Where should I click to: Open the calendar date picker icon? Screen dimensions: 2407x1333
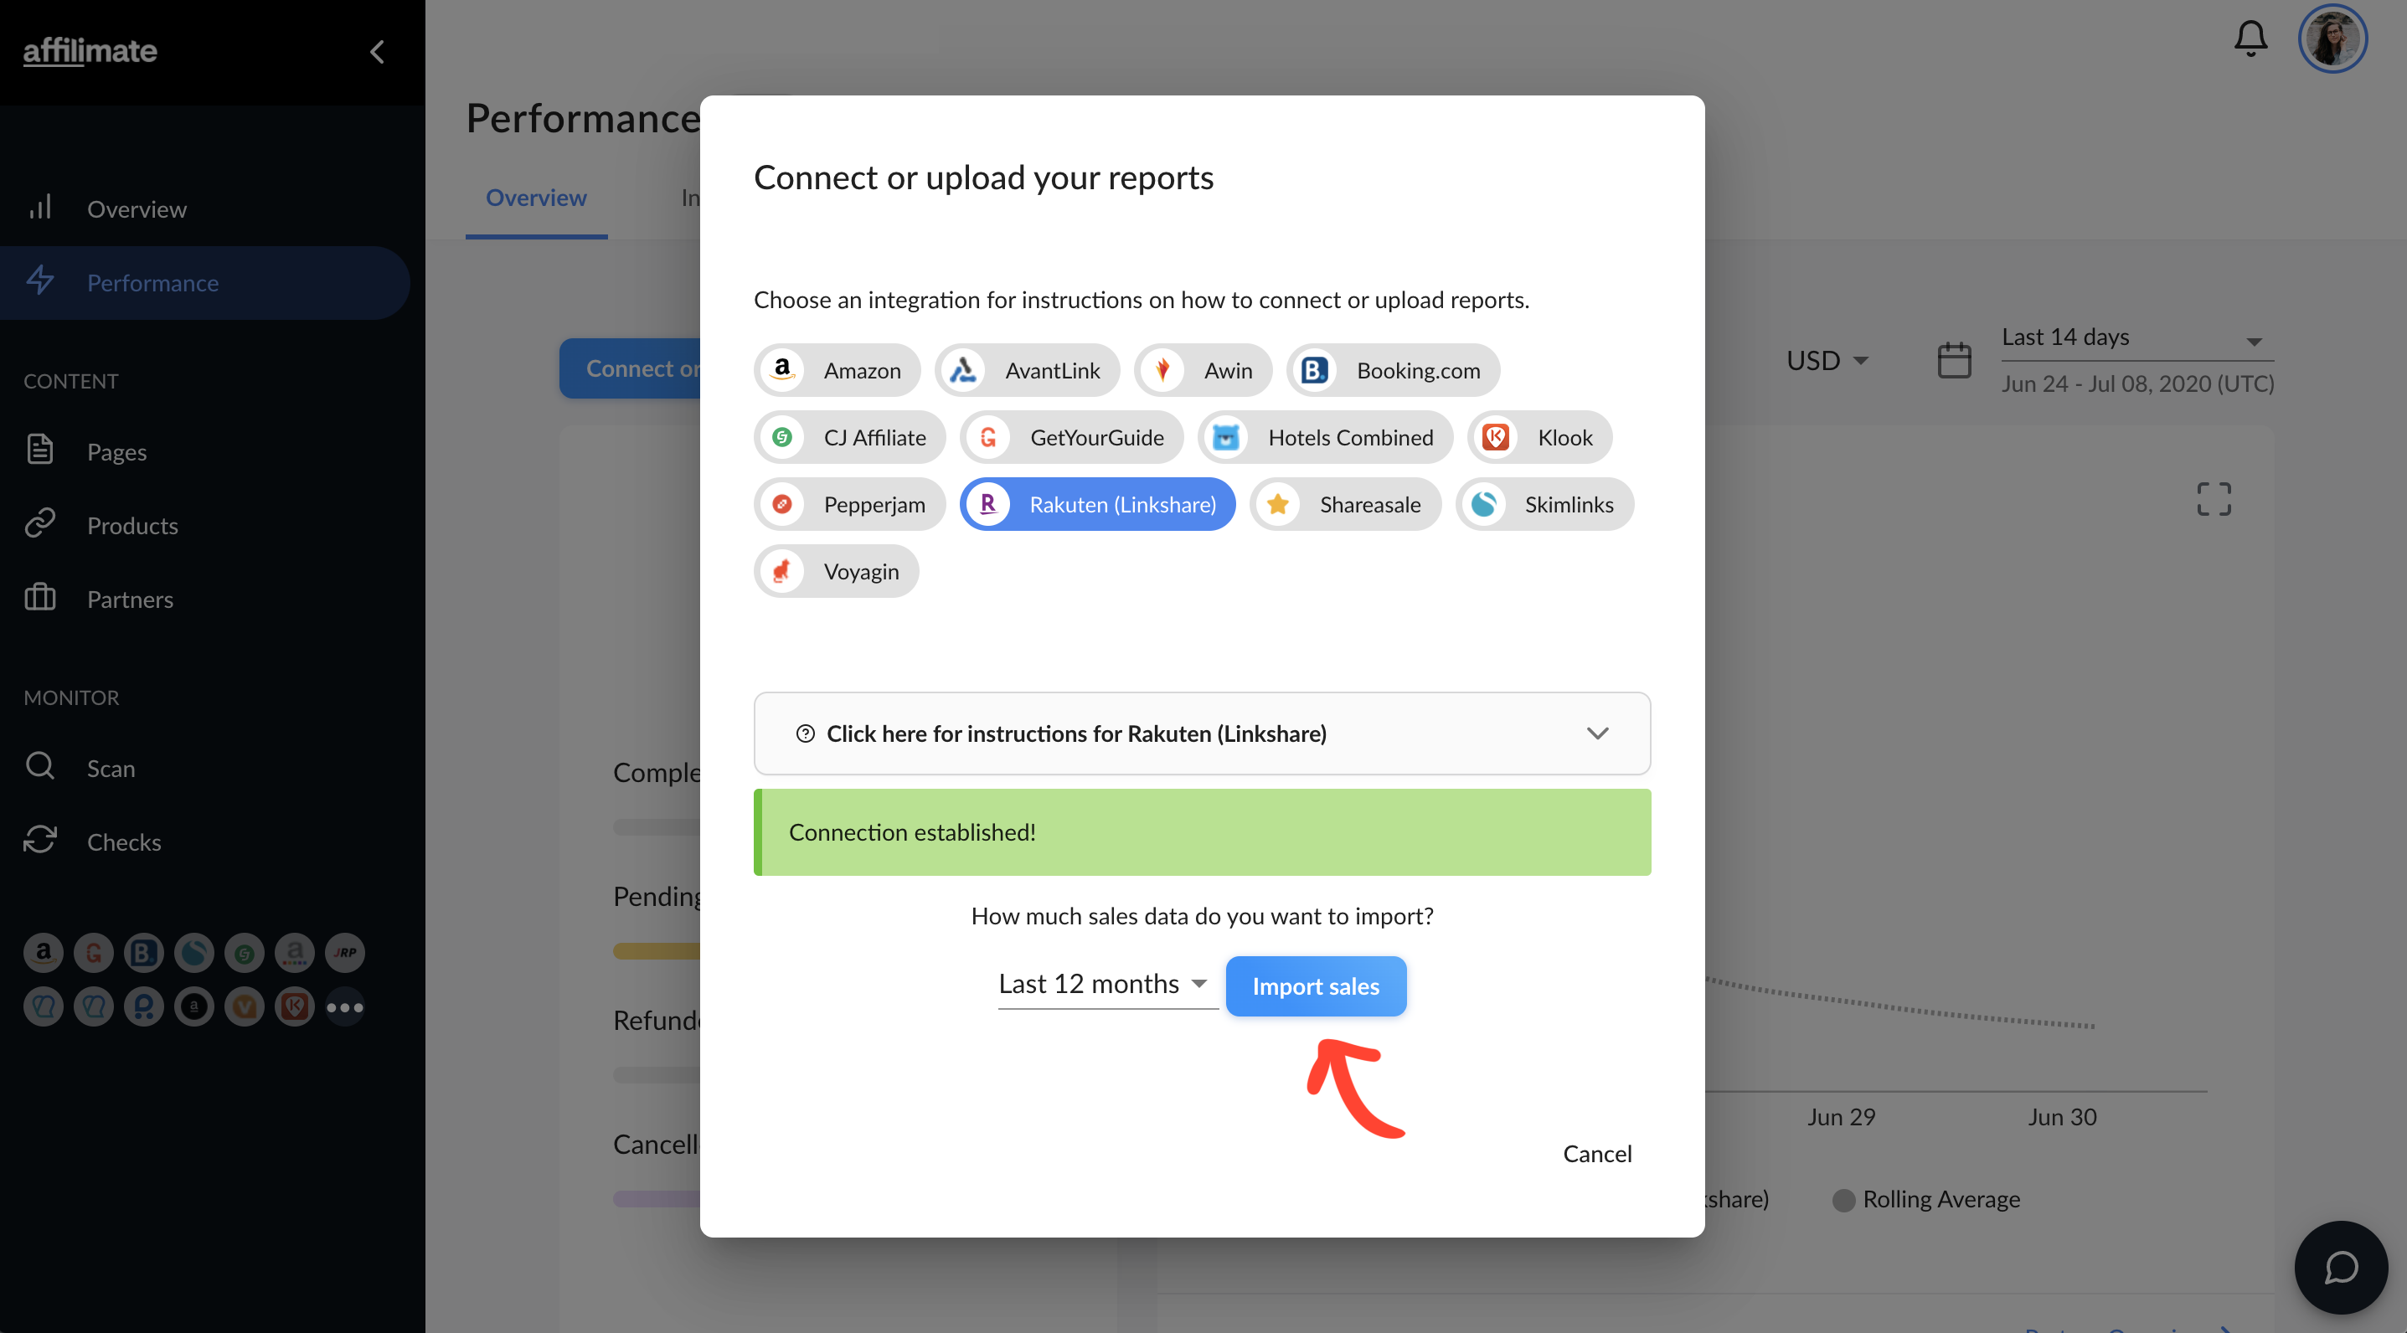(x=1954, y=361)
